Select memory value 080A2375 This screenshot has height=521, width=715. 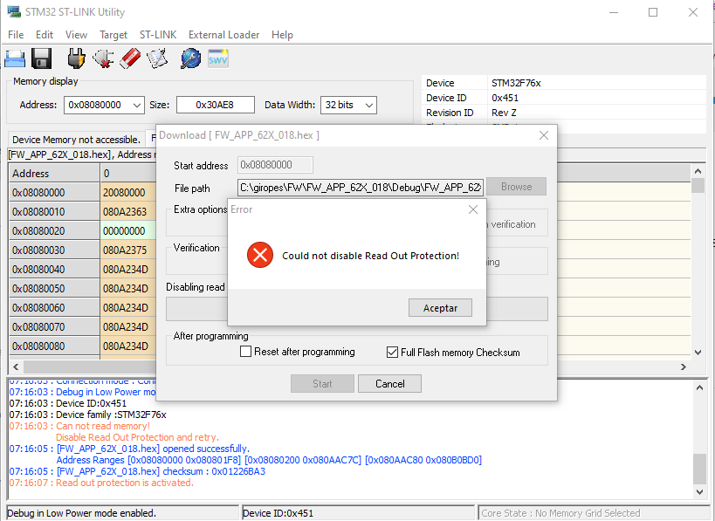128,250
